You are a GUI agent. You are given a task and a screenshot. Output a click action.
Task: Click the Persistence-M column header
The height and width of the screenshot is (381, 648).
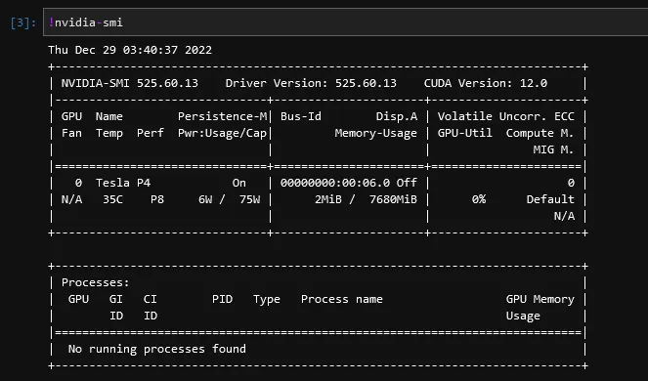(222, 116)
